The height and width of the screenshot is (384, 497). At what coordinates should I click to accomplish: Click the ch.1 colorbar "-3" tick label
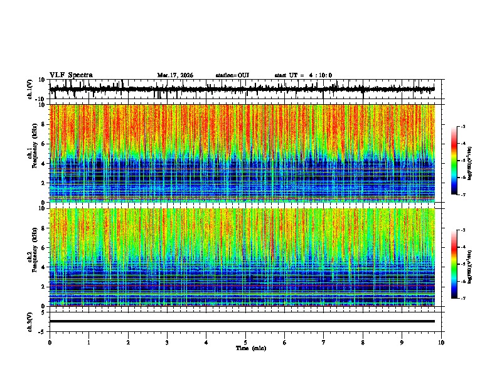[x=463, y=127]
